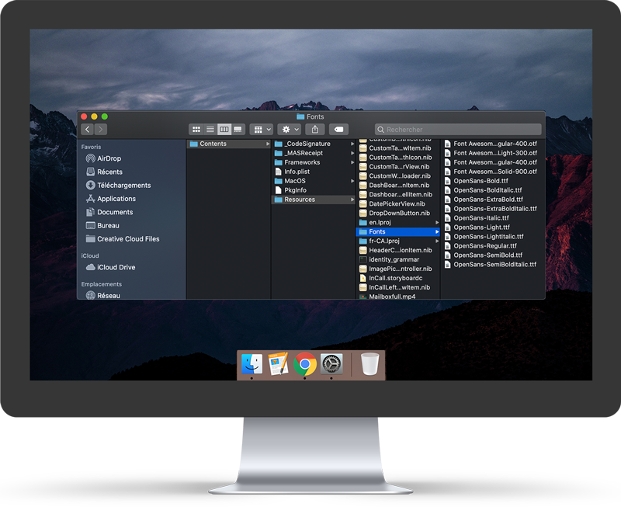Expand the Resources folder arrow
Viewport: 621px width, 507px height.
click(x=352, y=200)
